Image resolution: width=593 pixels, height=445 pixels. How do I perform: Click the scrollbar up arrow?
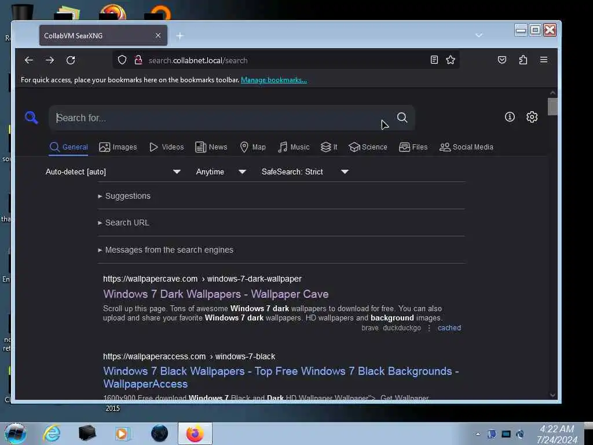(x=552, y=92)
